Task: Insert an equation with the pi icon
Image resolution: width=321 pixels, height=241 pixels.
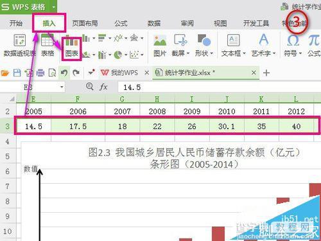Action: [314, 40]
